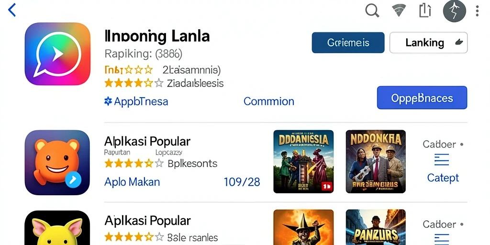Open the yellow pig-eared app icon
The height and width of the screenshot is (245, 490).
pos(57,227)
